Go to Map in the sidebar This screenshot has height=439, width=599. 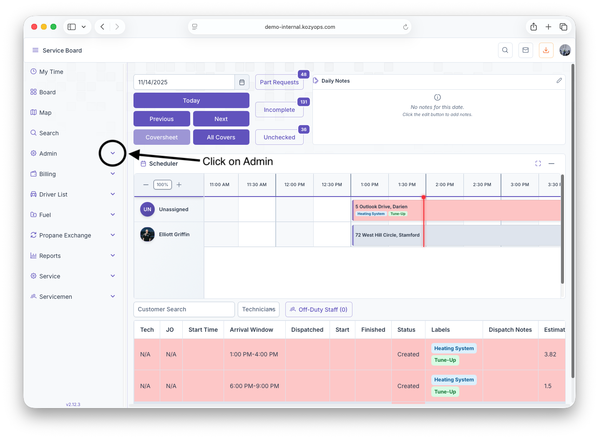pos(45,113)
